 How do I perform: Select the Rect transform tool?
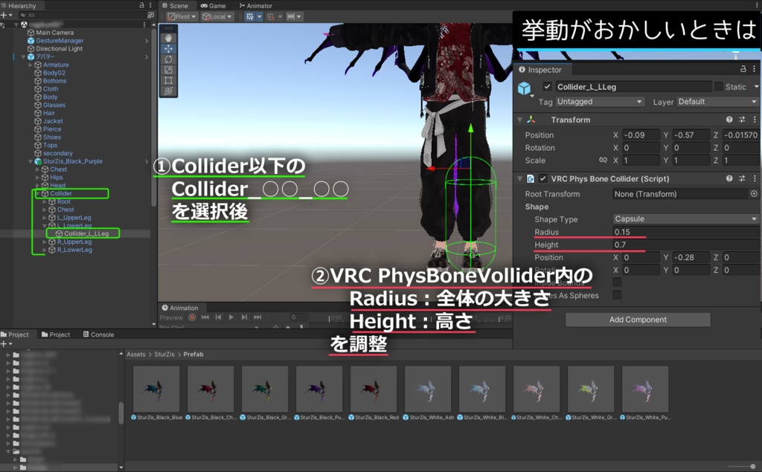168,80
